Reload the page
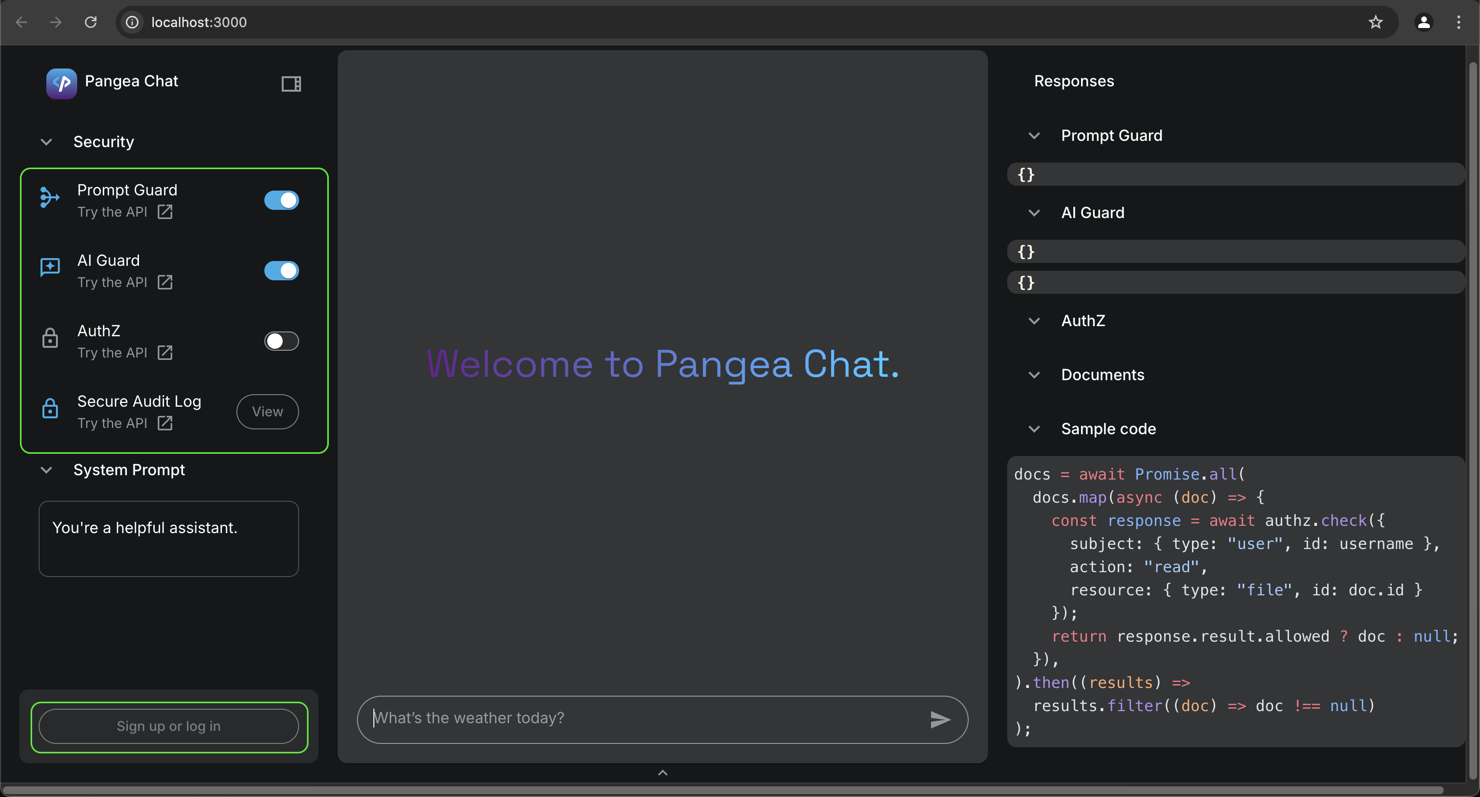 pyautogui.click(x=91, y=22)
